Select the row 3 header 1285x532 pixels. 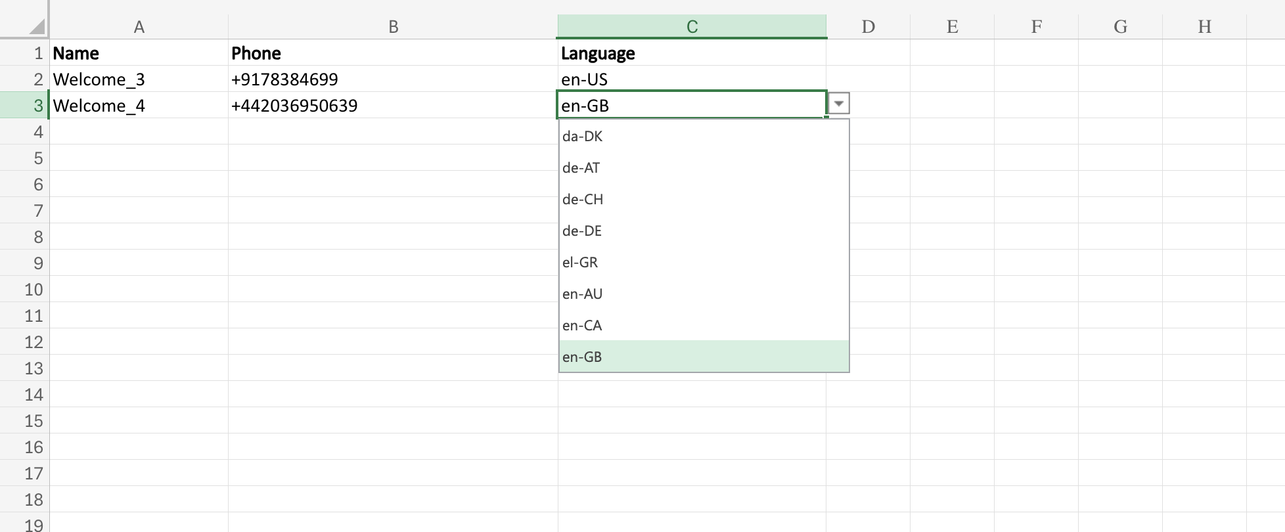click(x=24, y=106)
